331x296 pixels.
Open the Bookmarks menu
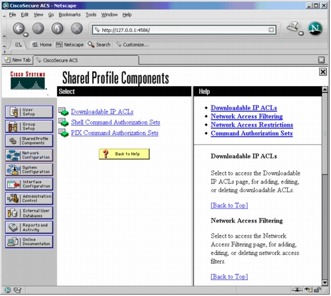(x=70, y=15)
